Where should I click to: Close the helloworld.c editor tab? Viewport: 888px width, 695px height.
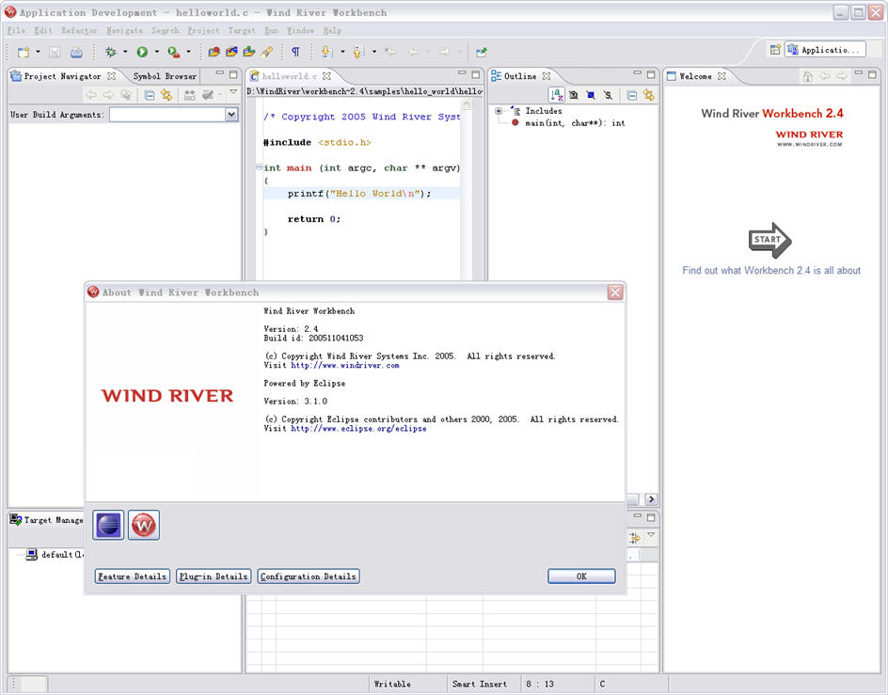tap(326, 76)
